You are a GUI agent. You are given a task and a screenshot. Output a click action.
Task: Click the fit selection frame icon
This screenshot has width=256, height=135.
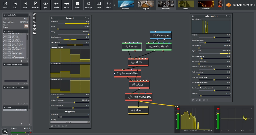coord(35,29)
